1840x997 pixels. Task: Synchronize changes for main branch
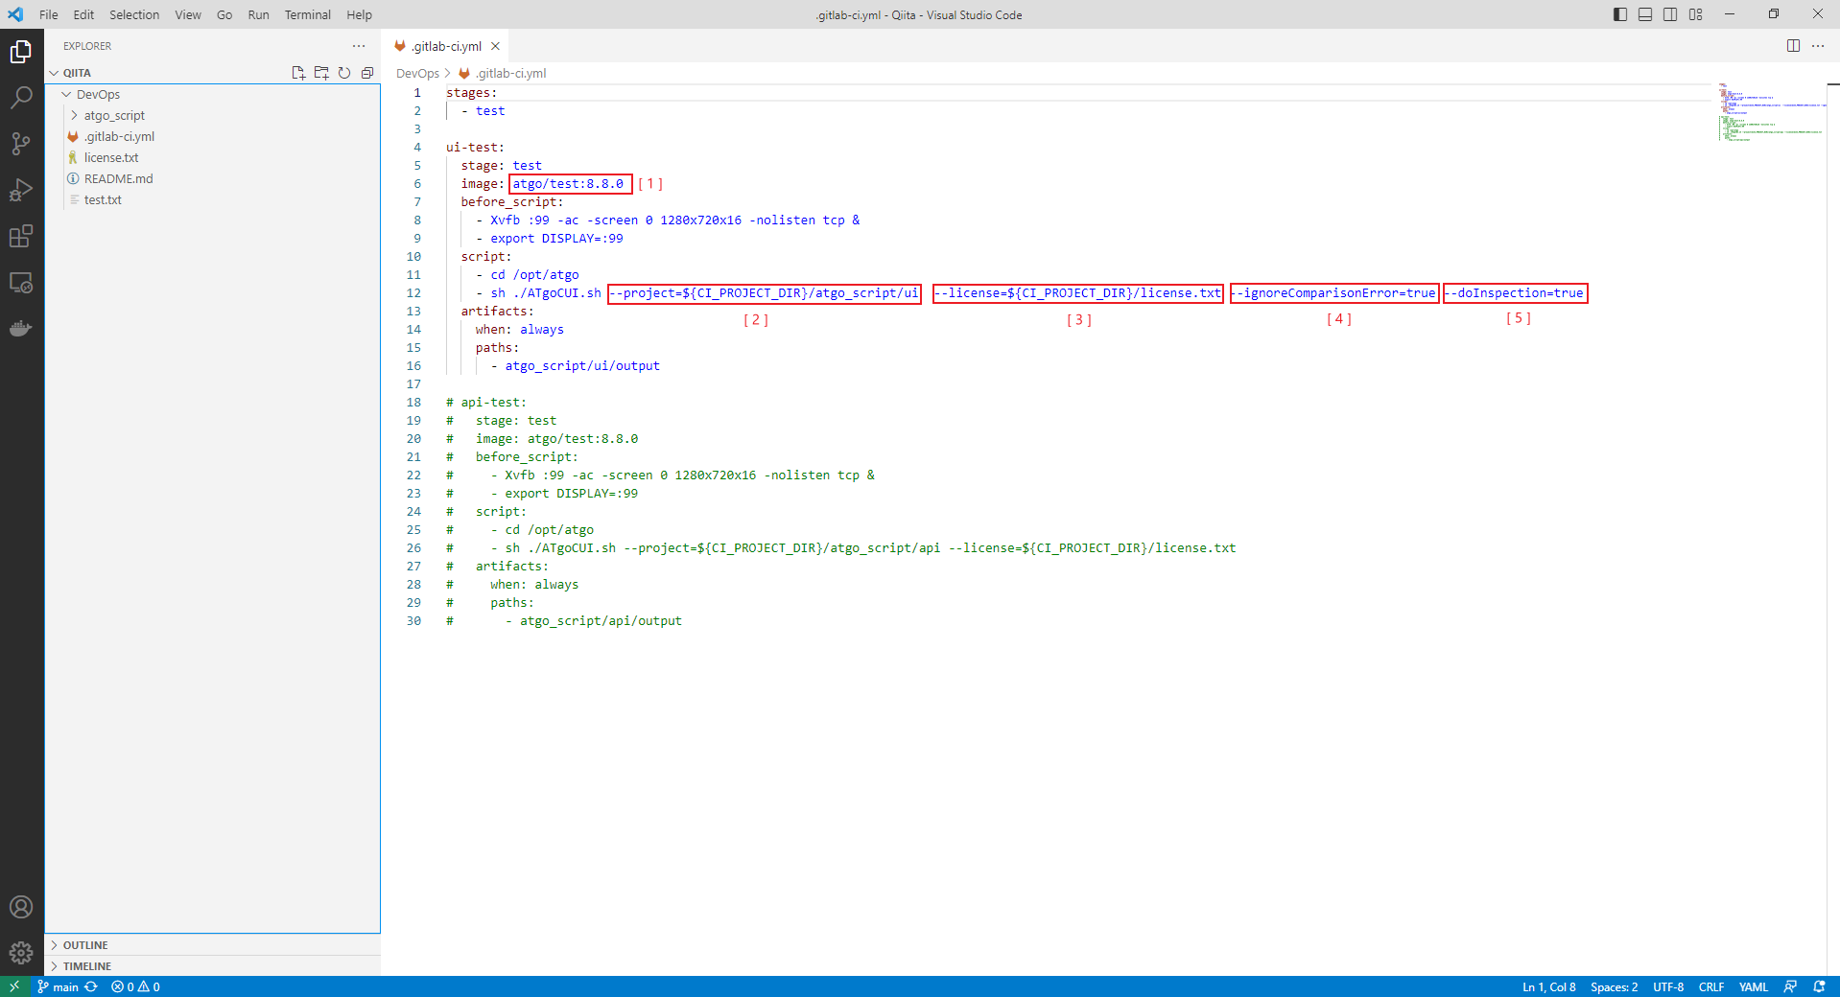(91, 986)
